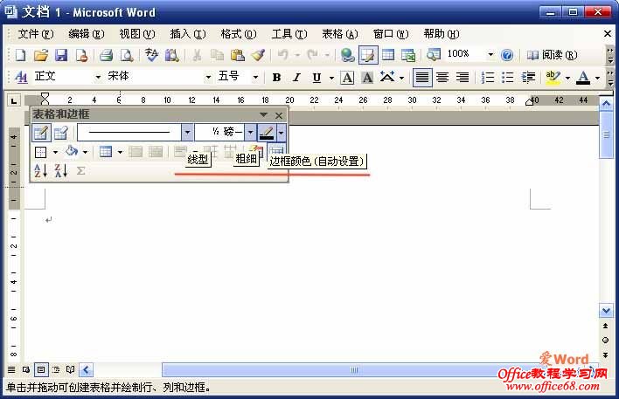This screenshot has height=399, width=619.
Task: Open the font color dropdown arrow
Action: point(597,78)
